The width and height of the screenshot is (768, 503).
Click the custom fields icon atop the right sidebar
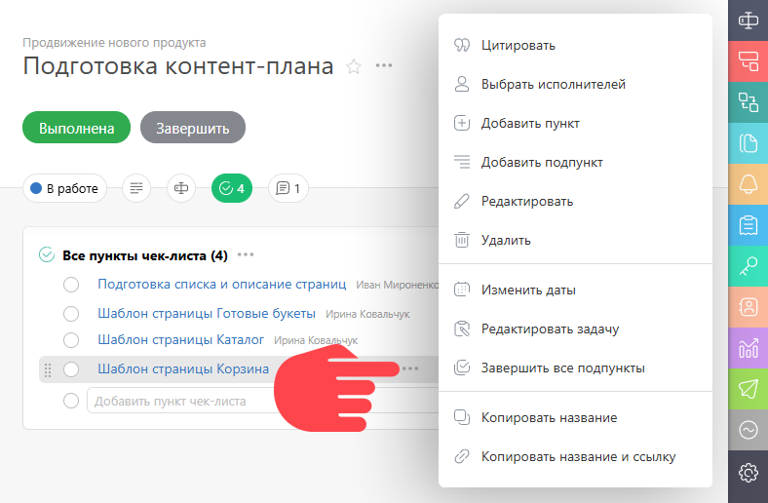(748, 20)
